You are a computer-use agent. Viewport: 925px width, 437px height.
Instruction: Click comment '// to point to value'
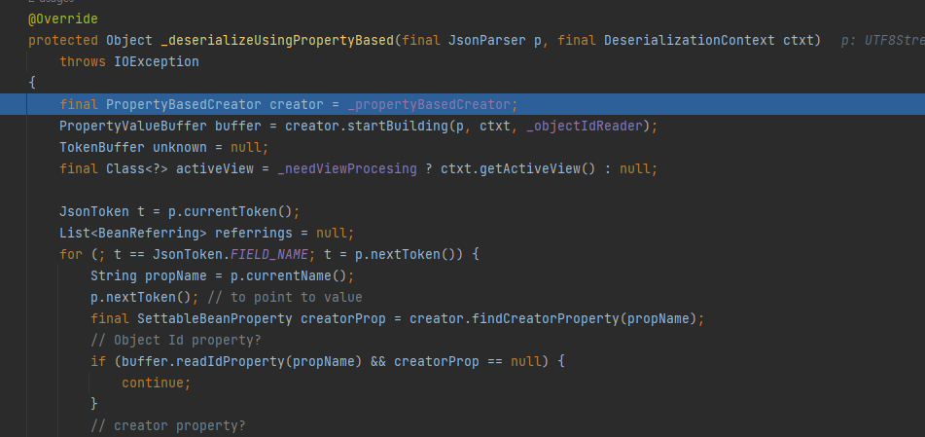pos(285,297)
